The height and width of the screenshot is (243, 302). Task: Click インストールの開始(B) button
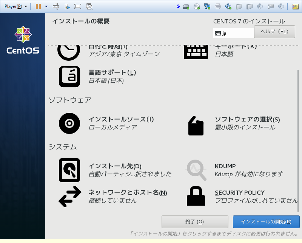click(266, 222)
